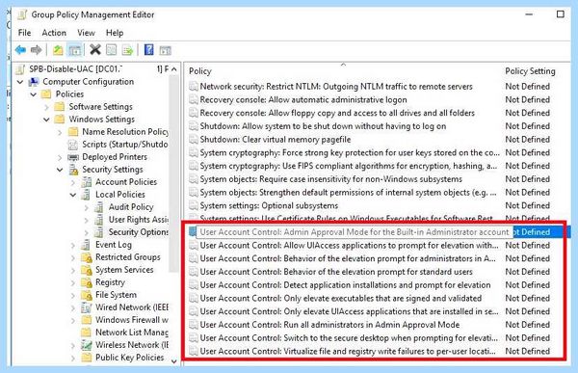The image size is (578, 373).
Task: Select Security Options in the tree
Action: [138, 232]
